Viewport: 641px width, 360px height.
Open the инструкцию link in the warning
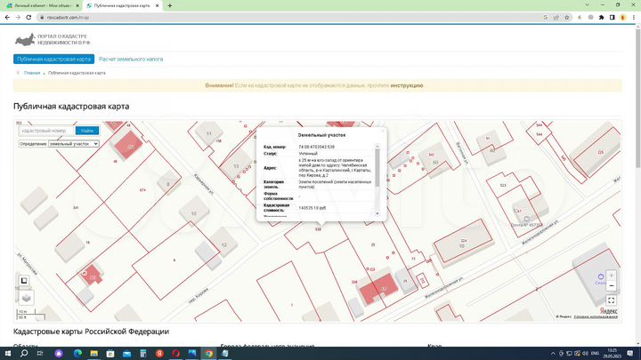[406, 85]
